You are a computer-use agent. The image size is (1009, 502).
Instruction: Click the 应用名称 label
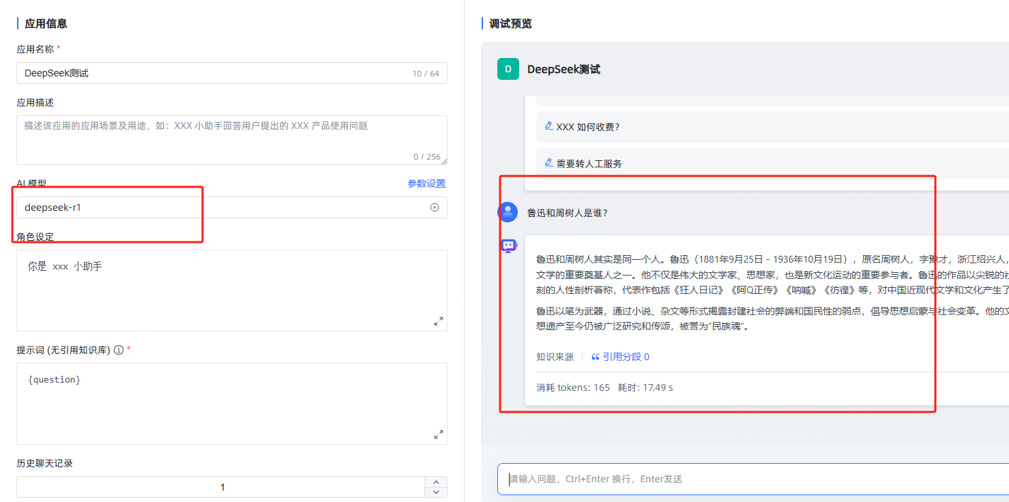coord(35,49)
